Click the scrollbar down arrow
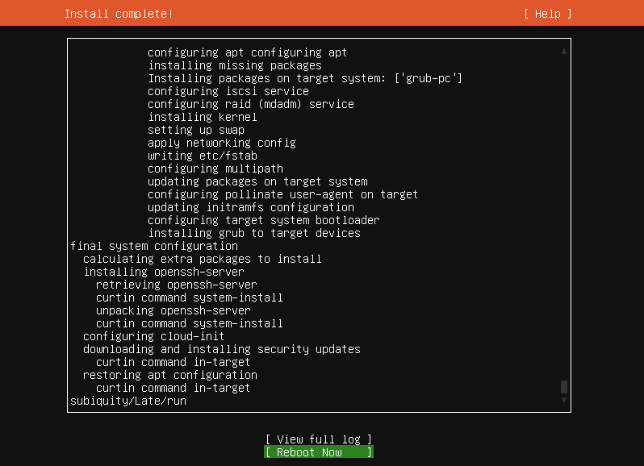The width and height of the screenshot is (644, 466). click(x=564, y=400)
